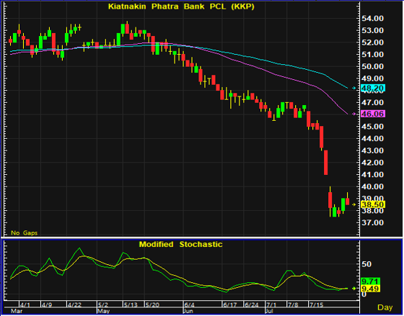Screen dimensions: 404x316
Task: Click the 45.00 price axis label
Action: pyautogui.click(x=373, y=127)
